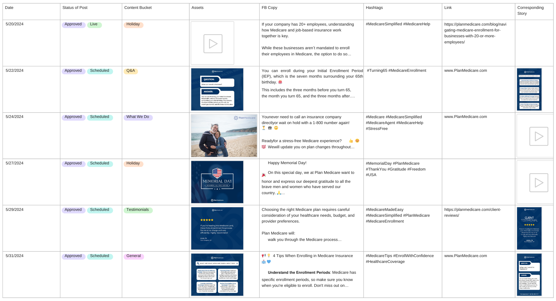Click the Live status tag
Image resolution: width=556 pixels, height=301 pixels.
[x=94, y=24]
